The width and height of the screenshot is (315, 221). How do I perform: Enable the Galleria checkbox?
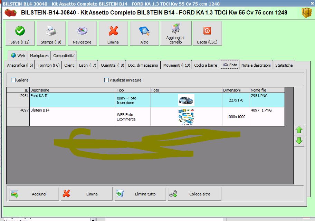pyautogui.click(x=13, y=80)
